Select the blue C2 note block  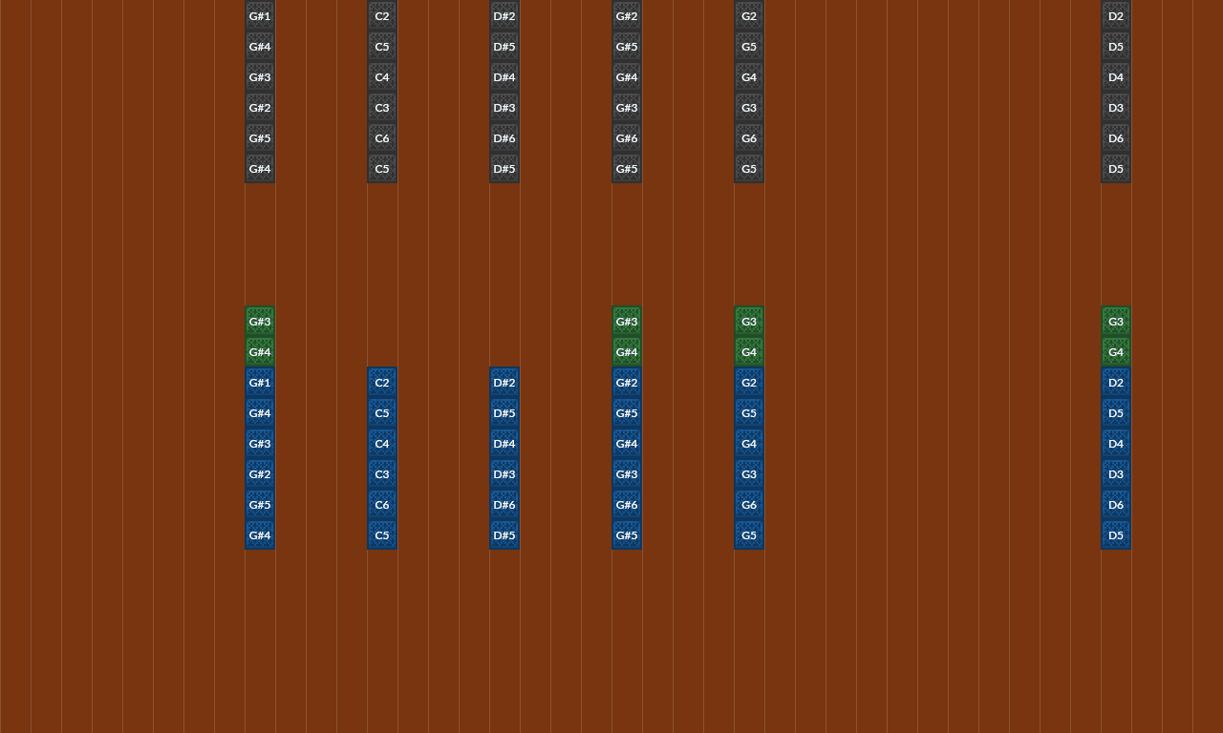tap(381, 383)
